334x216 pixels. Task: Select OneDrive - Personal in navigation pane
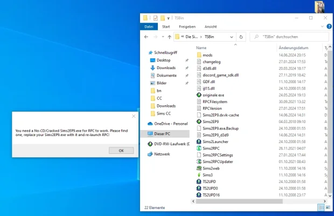click(171, 124)
